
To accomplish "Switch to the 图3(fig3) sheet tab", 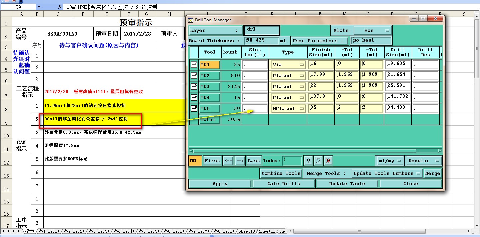I will point(99,231).
